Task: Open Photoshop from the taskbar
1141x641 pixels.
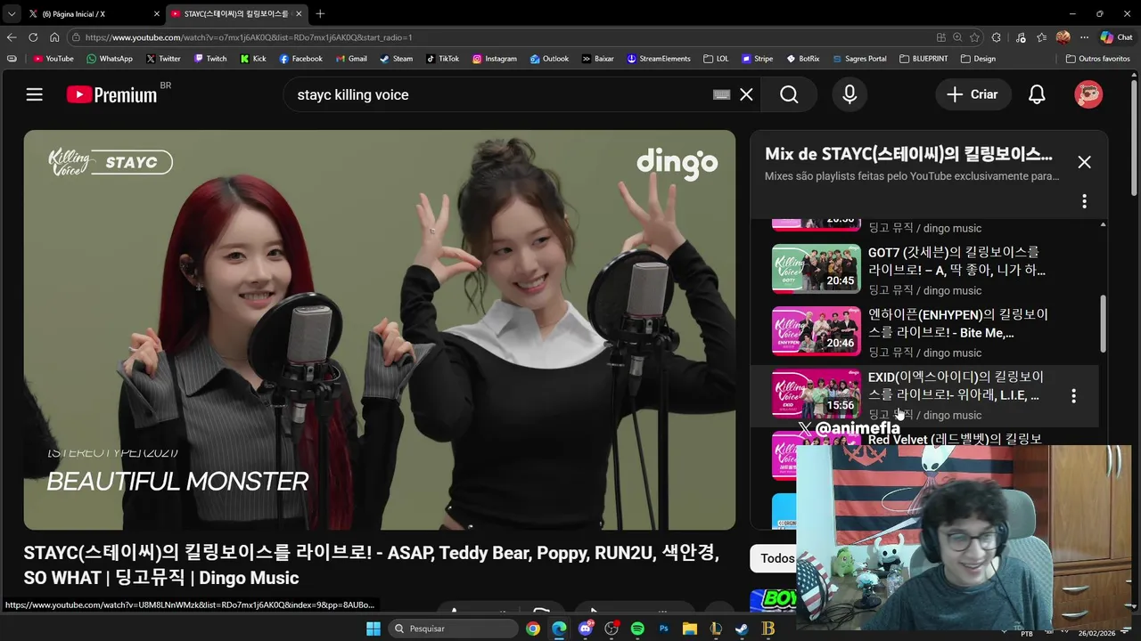Action: click(x=663, y=629)
